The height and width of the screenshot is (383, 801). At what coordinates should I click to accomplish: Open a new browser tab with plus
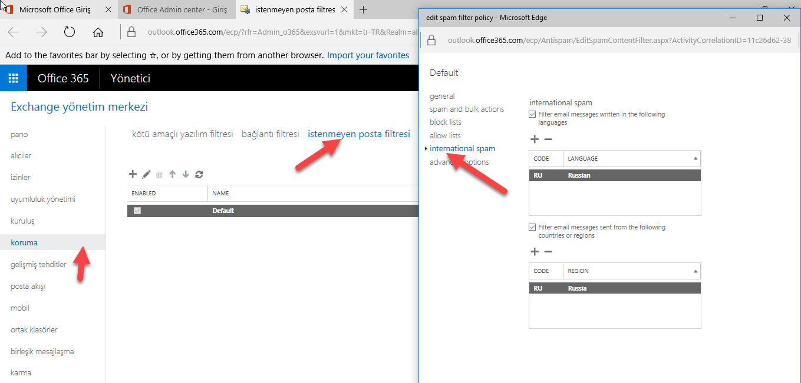[364, 9]
